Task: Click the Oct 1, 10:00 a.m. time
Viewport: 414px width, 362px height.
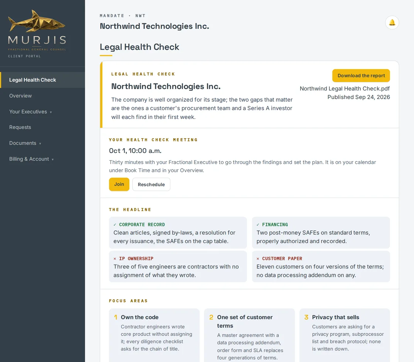Action: click(135, 151)
